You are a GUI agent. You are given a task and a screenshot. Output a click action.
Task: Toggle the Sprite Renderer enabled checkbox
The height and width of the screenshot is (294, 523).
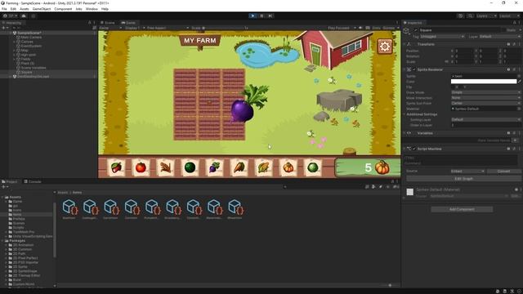pyautogui.click(x=414, y=69)
